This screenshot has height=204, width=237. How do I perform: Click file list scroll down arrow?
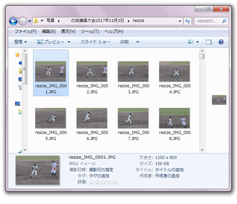point(202,150)
